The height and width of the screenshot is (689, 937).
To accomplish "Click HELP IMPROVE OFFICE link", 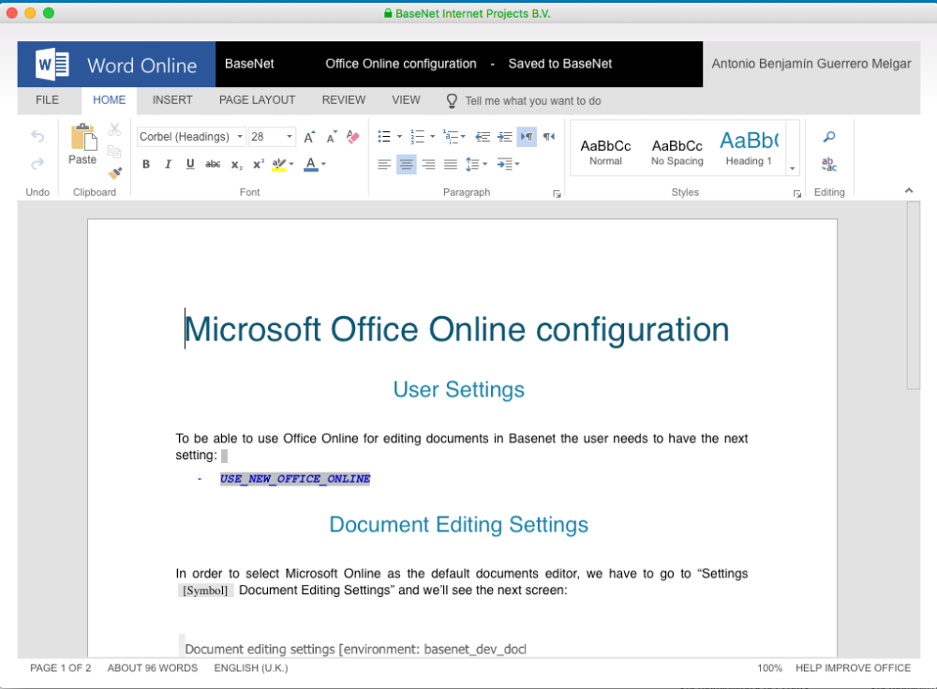I will tap(853, 668).
